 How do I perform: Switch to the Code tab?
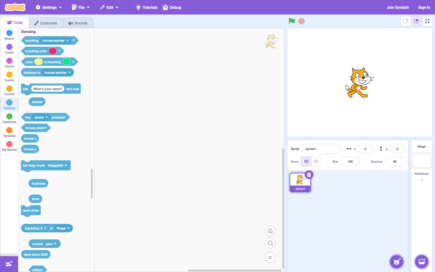tap(14, 23)
